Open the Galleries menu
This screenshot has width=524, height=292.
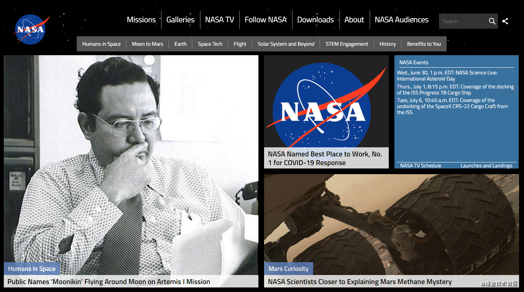tap(181, 20)
